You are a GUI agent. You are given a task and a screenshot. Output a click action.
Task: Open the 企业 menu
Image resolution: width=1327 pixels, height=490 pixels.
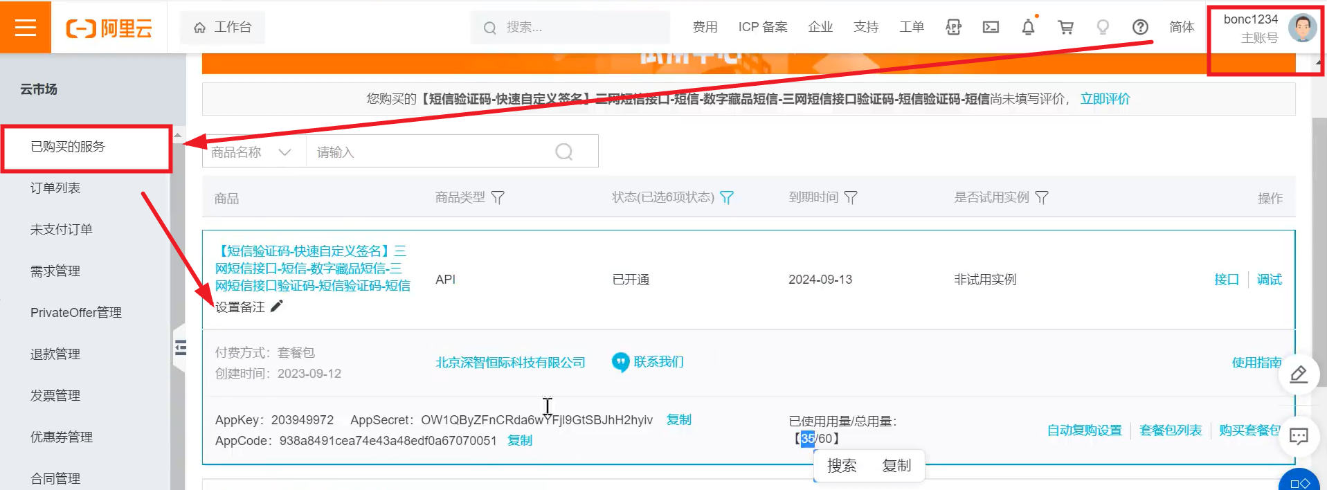click(x=820, y=27)
